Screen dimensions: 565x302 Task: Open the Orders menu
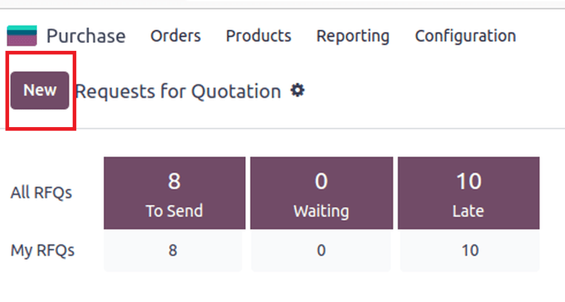176,36
